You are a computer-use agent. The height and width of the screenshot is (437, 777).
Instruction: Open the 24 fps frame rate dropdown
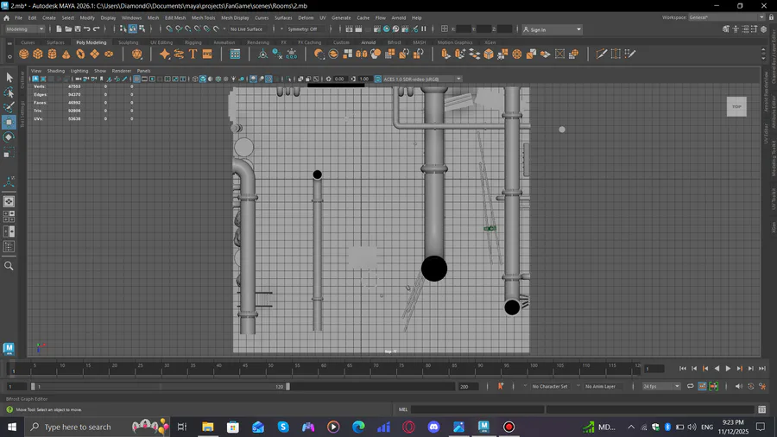[x=661, y=386]
